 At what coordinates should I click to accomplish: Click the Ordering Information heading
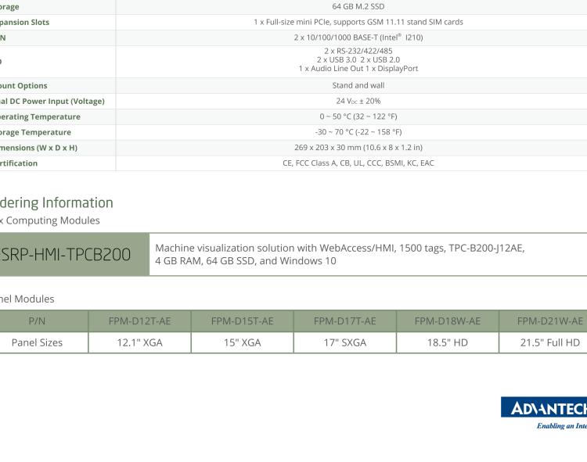tap(56, 202)
